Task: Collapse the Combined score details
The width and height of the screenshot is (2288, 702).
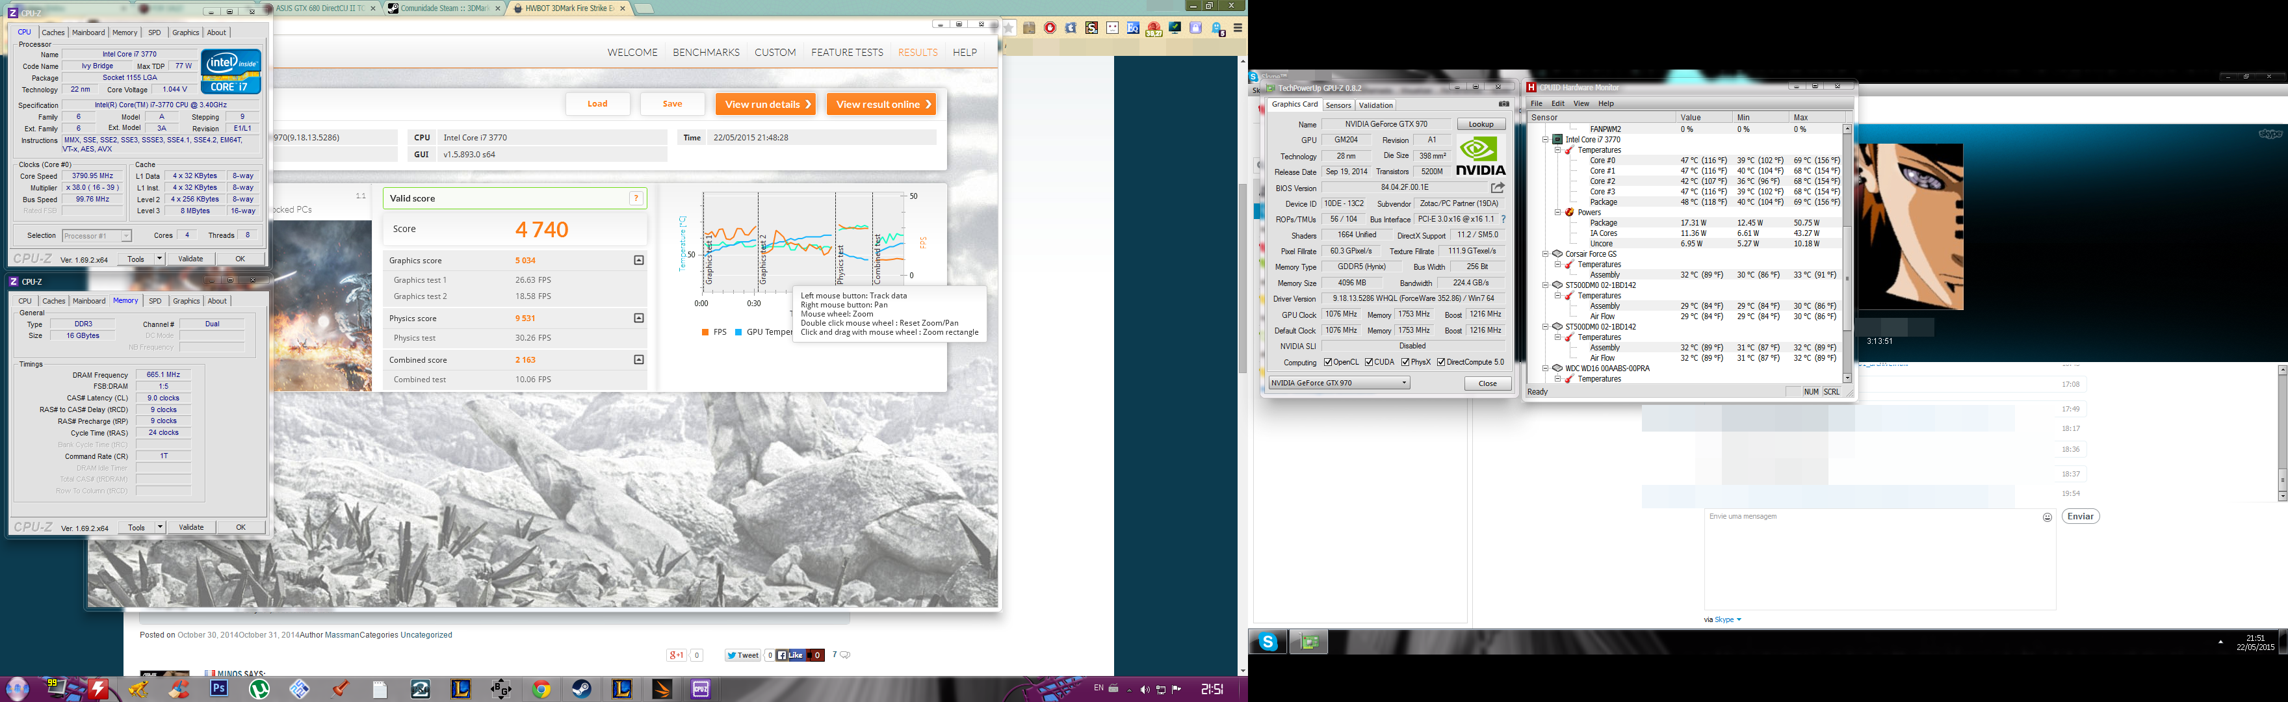Action: [638, 360]
